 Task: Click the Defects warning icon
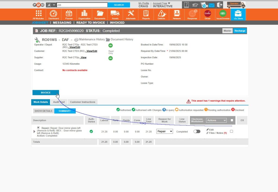tap(161, 14)
